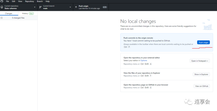Switch to the Changes tab
The height and width of the screenshot is (111, 217).
[9, 13]
